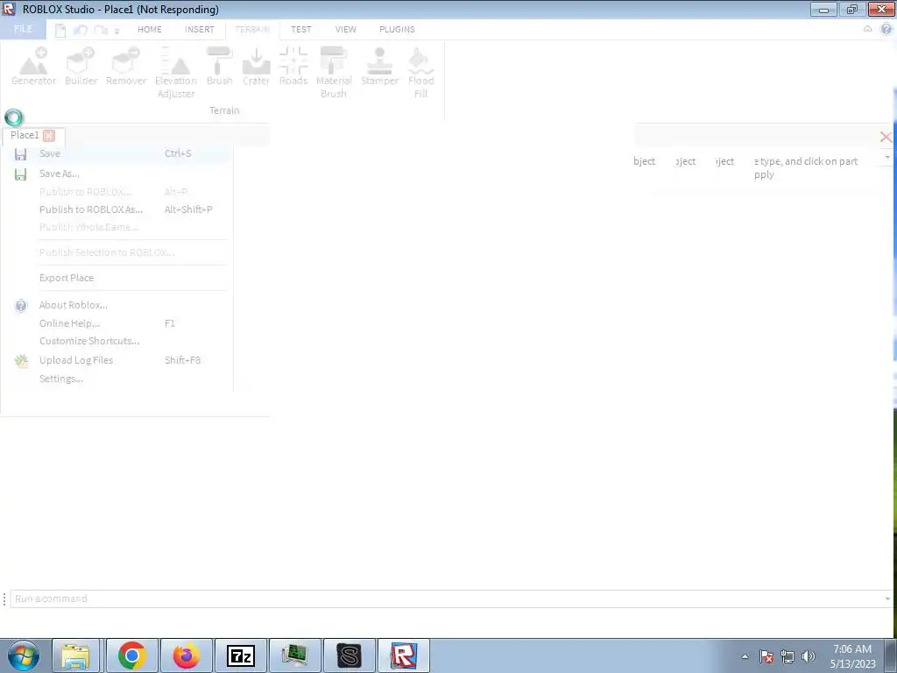Viewport: 897px width, 673px height.
Task: Close the Place1 tab with its X
Action: [x=49, y=136]
